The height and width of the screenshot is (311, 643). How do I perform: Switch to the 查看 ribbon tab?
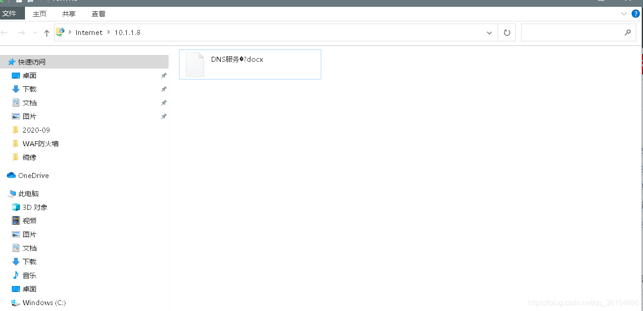[x=99, y=14]
